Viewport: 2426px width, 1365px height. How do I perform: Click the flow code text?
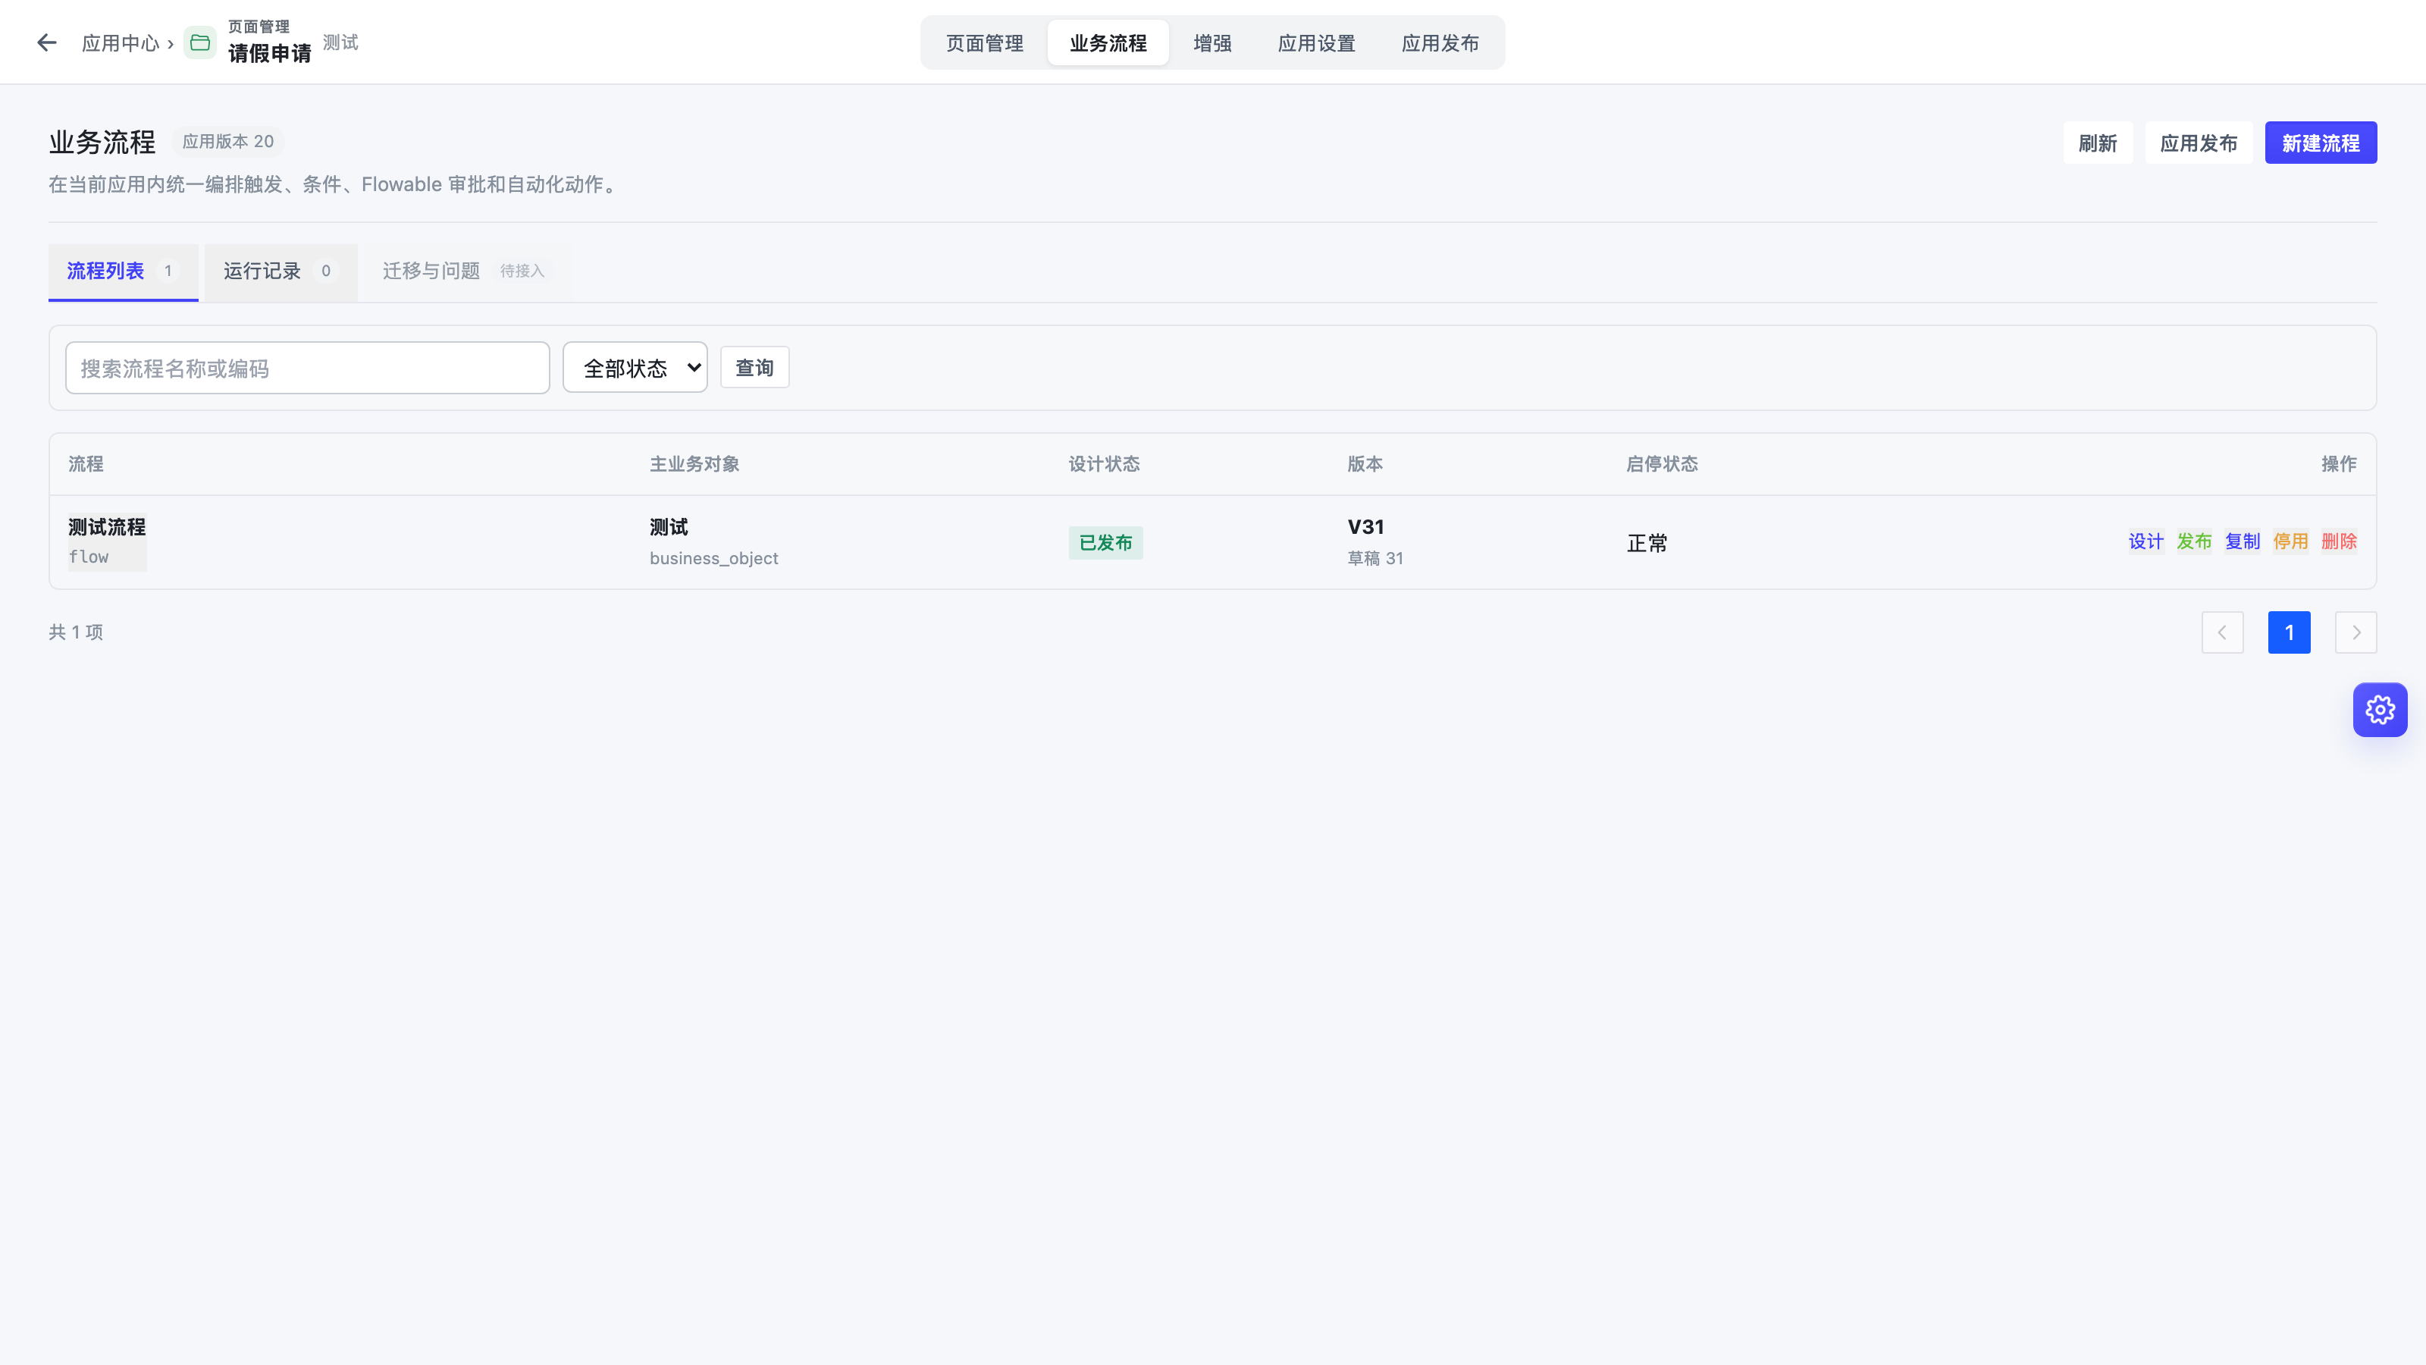89,557
